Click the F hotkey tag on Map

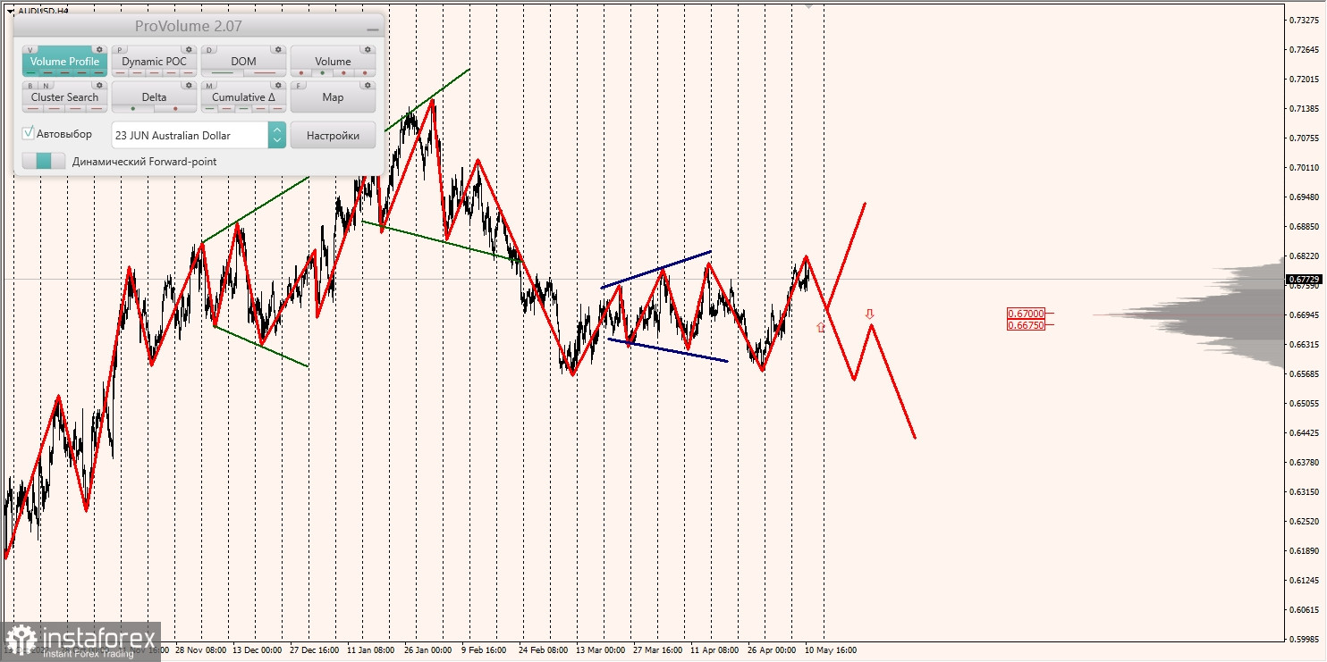(x=299, y=86)
